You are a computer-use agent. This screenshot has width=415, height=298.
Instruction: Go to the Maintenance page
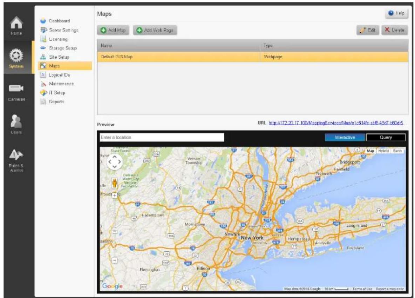click(61, 84)
